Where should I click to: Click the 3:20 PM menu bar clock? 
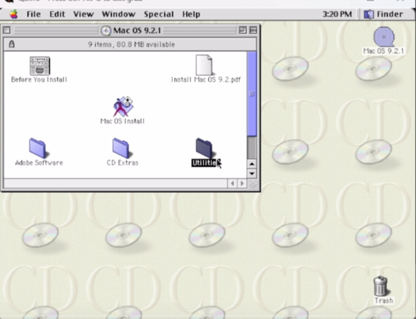pos(338,14)
